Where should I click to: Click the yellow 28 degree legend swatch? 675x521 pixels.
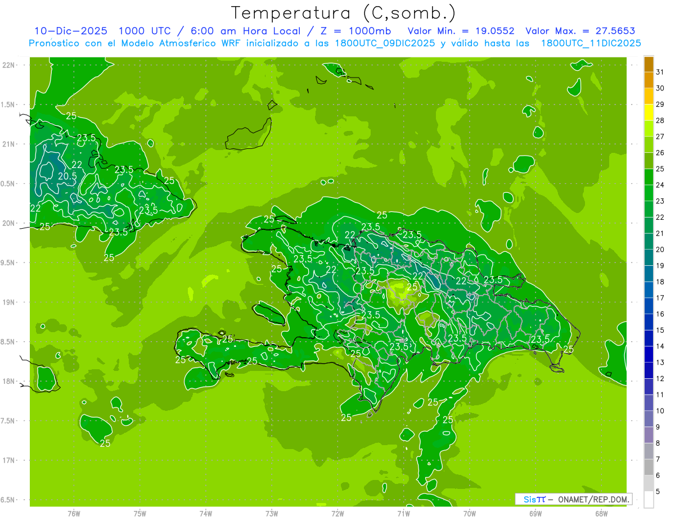coord(649,113)
